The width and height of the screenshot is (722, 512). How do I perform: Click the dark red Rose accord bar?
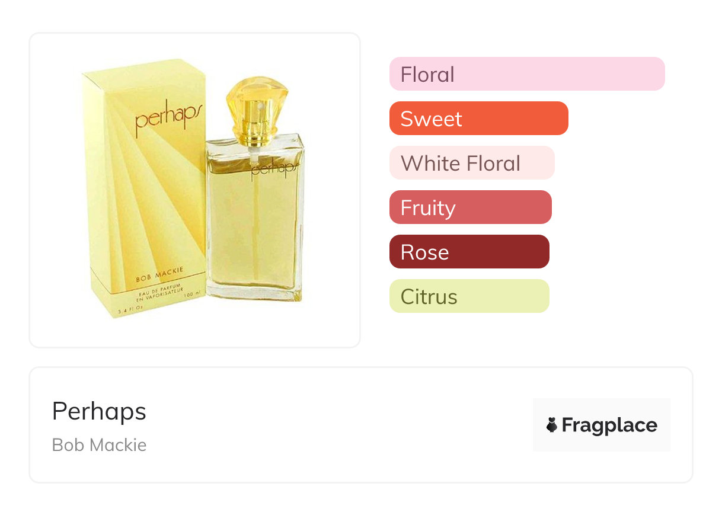click(x=469, y=252)
